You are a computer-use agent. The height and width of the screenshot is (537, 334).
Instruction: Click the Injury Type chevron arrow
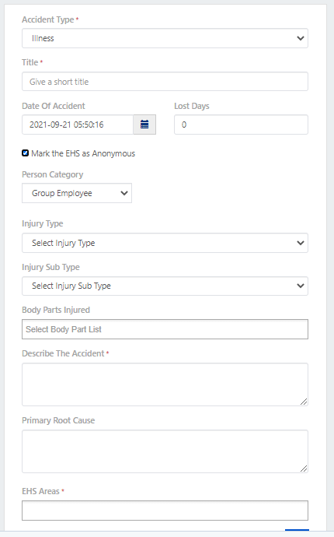301,243
